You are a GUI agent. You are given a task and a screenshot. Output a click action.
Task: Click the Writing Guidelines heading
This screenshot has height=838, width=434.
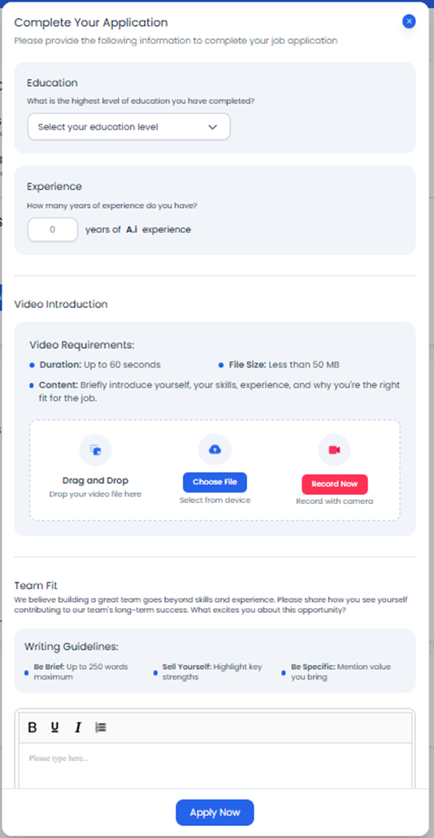point(72,647)
